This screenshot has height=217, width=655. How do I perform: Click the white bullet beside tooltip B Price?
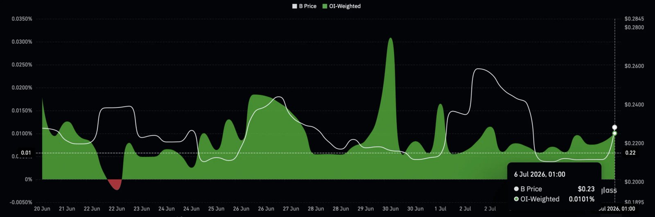(517, 189)
